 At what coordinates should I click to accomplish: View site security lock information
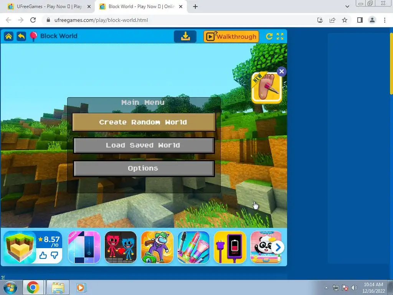[49, 20]
